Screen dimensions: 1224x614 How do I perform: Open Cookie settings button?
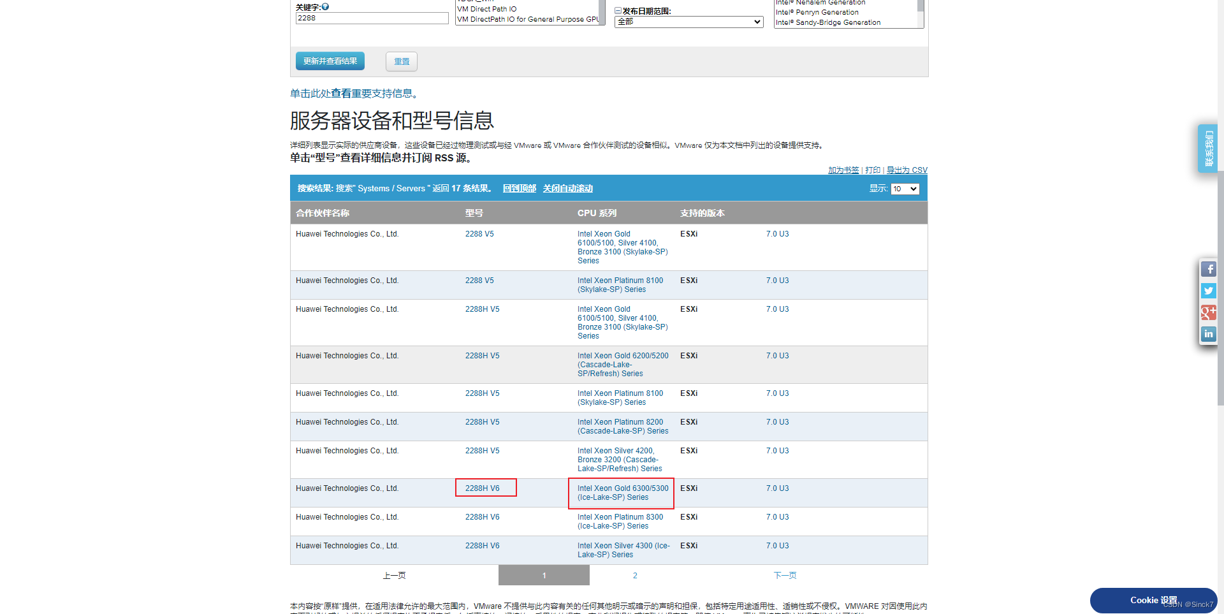(x=1153, y=601)
